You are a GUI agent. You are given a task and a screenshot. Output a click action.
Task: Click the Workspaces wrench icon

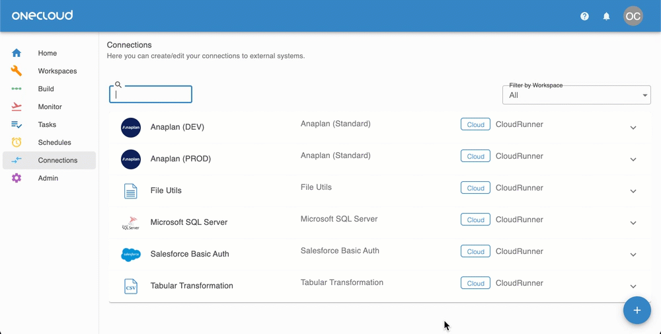[x=17, y=71]
